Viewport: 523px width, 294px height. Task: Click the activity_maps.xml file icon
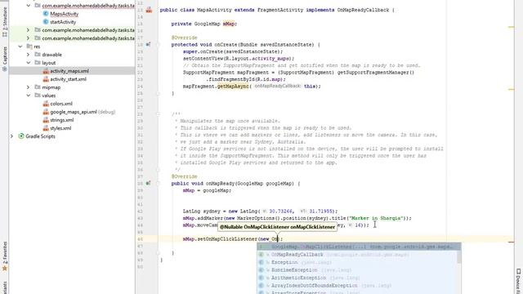(x=46, y=71)
